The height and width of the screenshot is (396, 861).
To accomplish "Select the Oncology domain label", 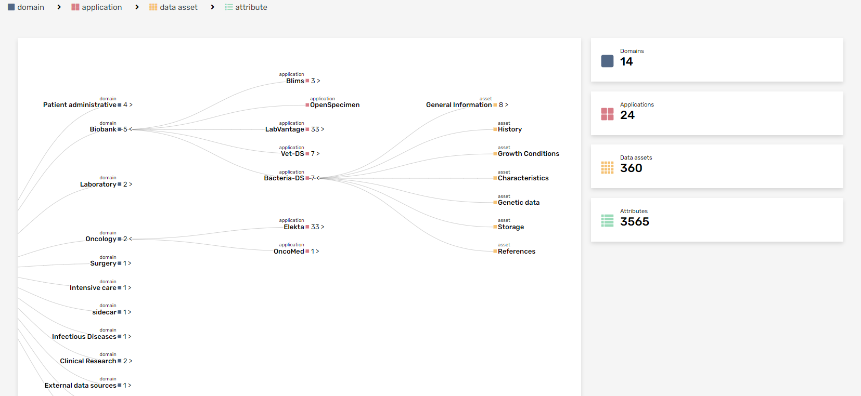I will [x=101, y=239].
